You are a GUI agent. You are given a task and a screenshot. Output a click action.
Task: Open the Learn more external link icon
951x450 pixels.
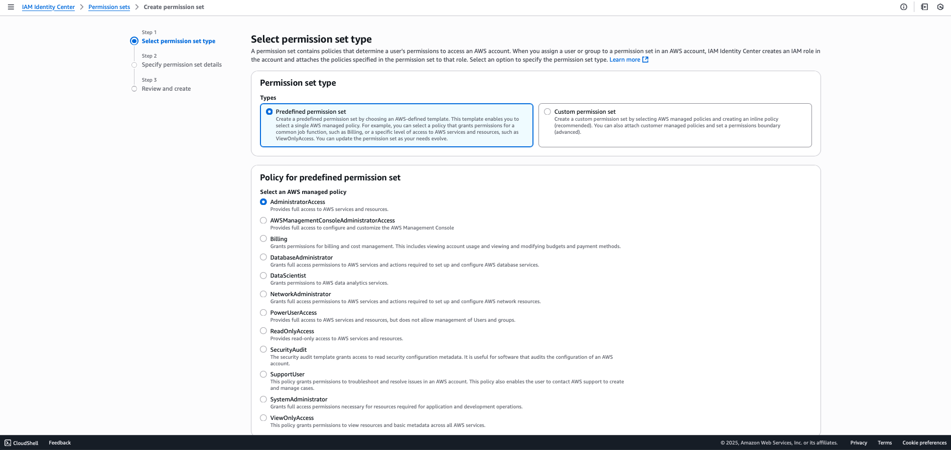tap(645, 59)
